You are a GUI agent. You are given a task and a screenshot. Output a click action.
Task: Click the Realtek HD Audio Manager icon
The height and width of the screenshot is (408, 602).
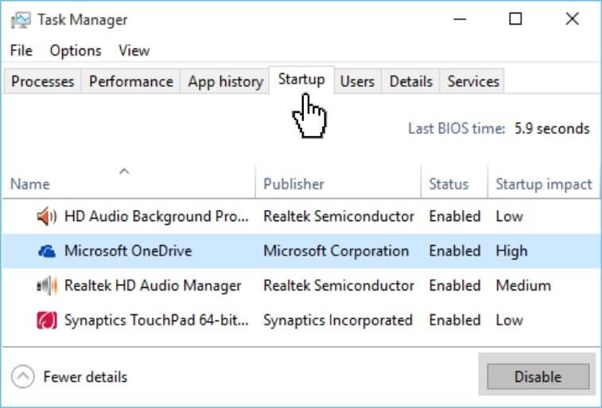click(x=47, y=286)
